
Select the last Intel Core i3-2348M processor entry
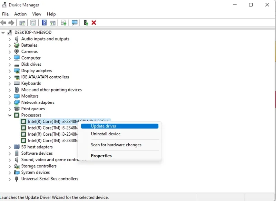tap(52, 141)
